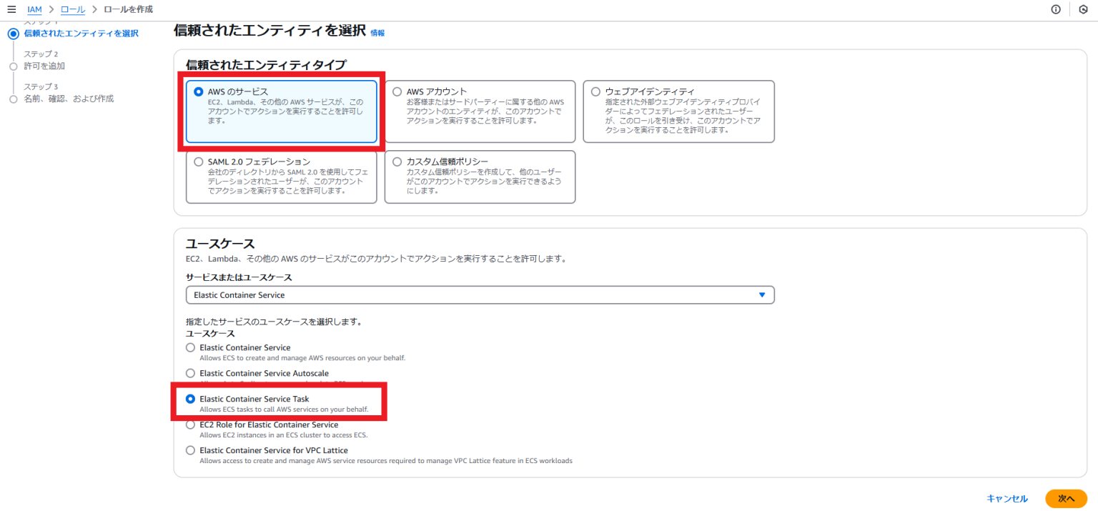Image resolution: width=1098 pixels, height=511 pixels.
Task: Click the 情報 link beside the page heading
Action: click(x=379, y=32)
